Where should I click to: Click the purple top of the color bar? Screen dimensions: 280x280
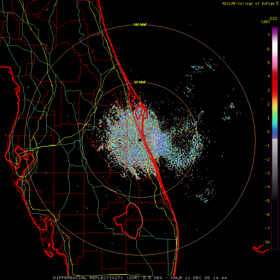[275, 30]
